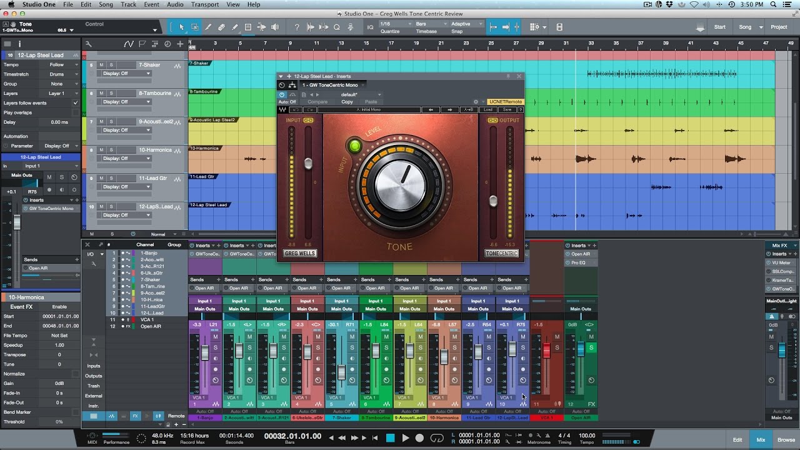Toggle the Play overlaps checkbox
This screenshot has height=450, width=800.
click(76, 112)
